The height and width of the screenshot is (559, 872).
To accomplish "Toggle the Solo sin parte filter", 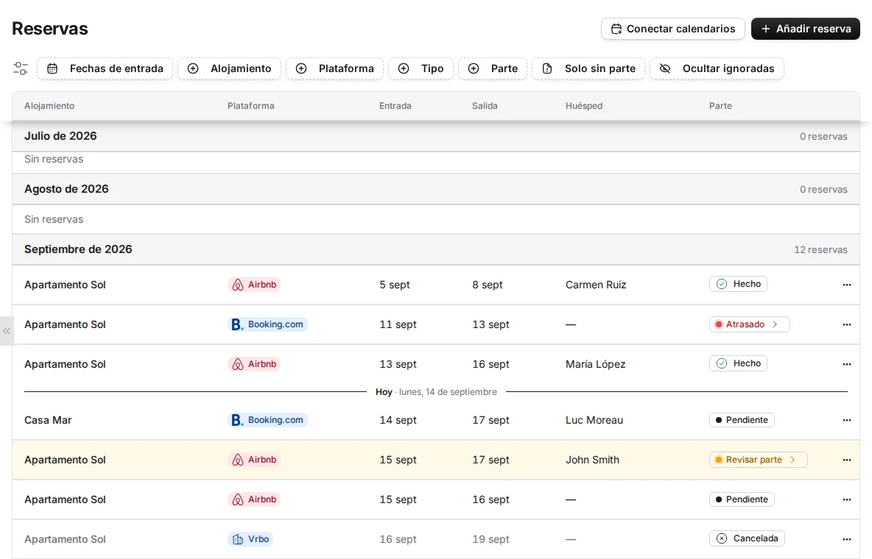I will click(x=588, y=68).
